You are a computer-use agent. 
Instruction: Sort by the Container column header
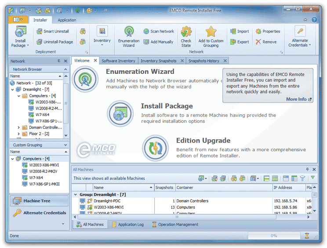tap(224, 187)
